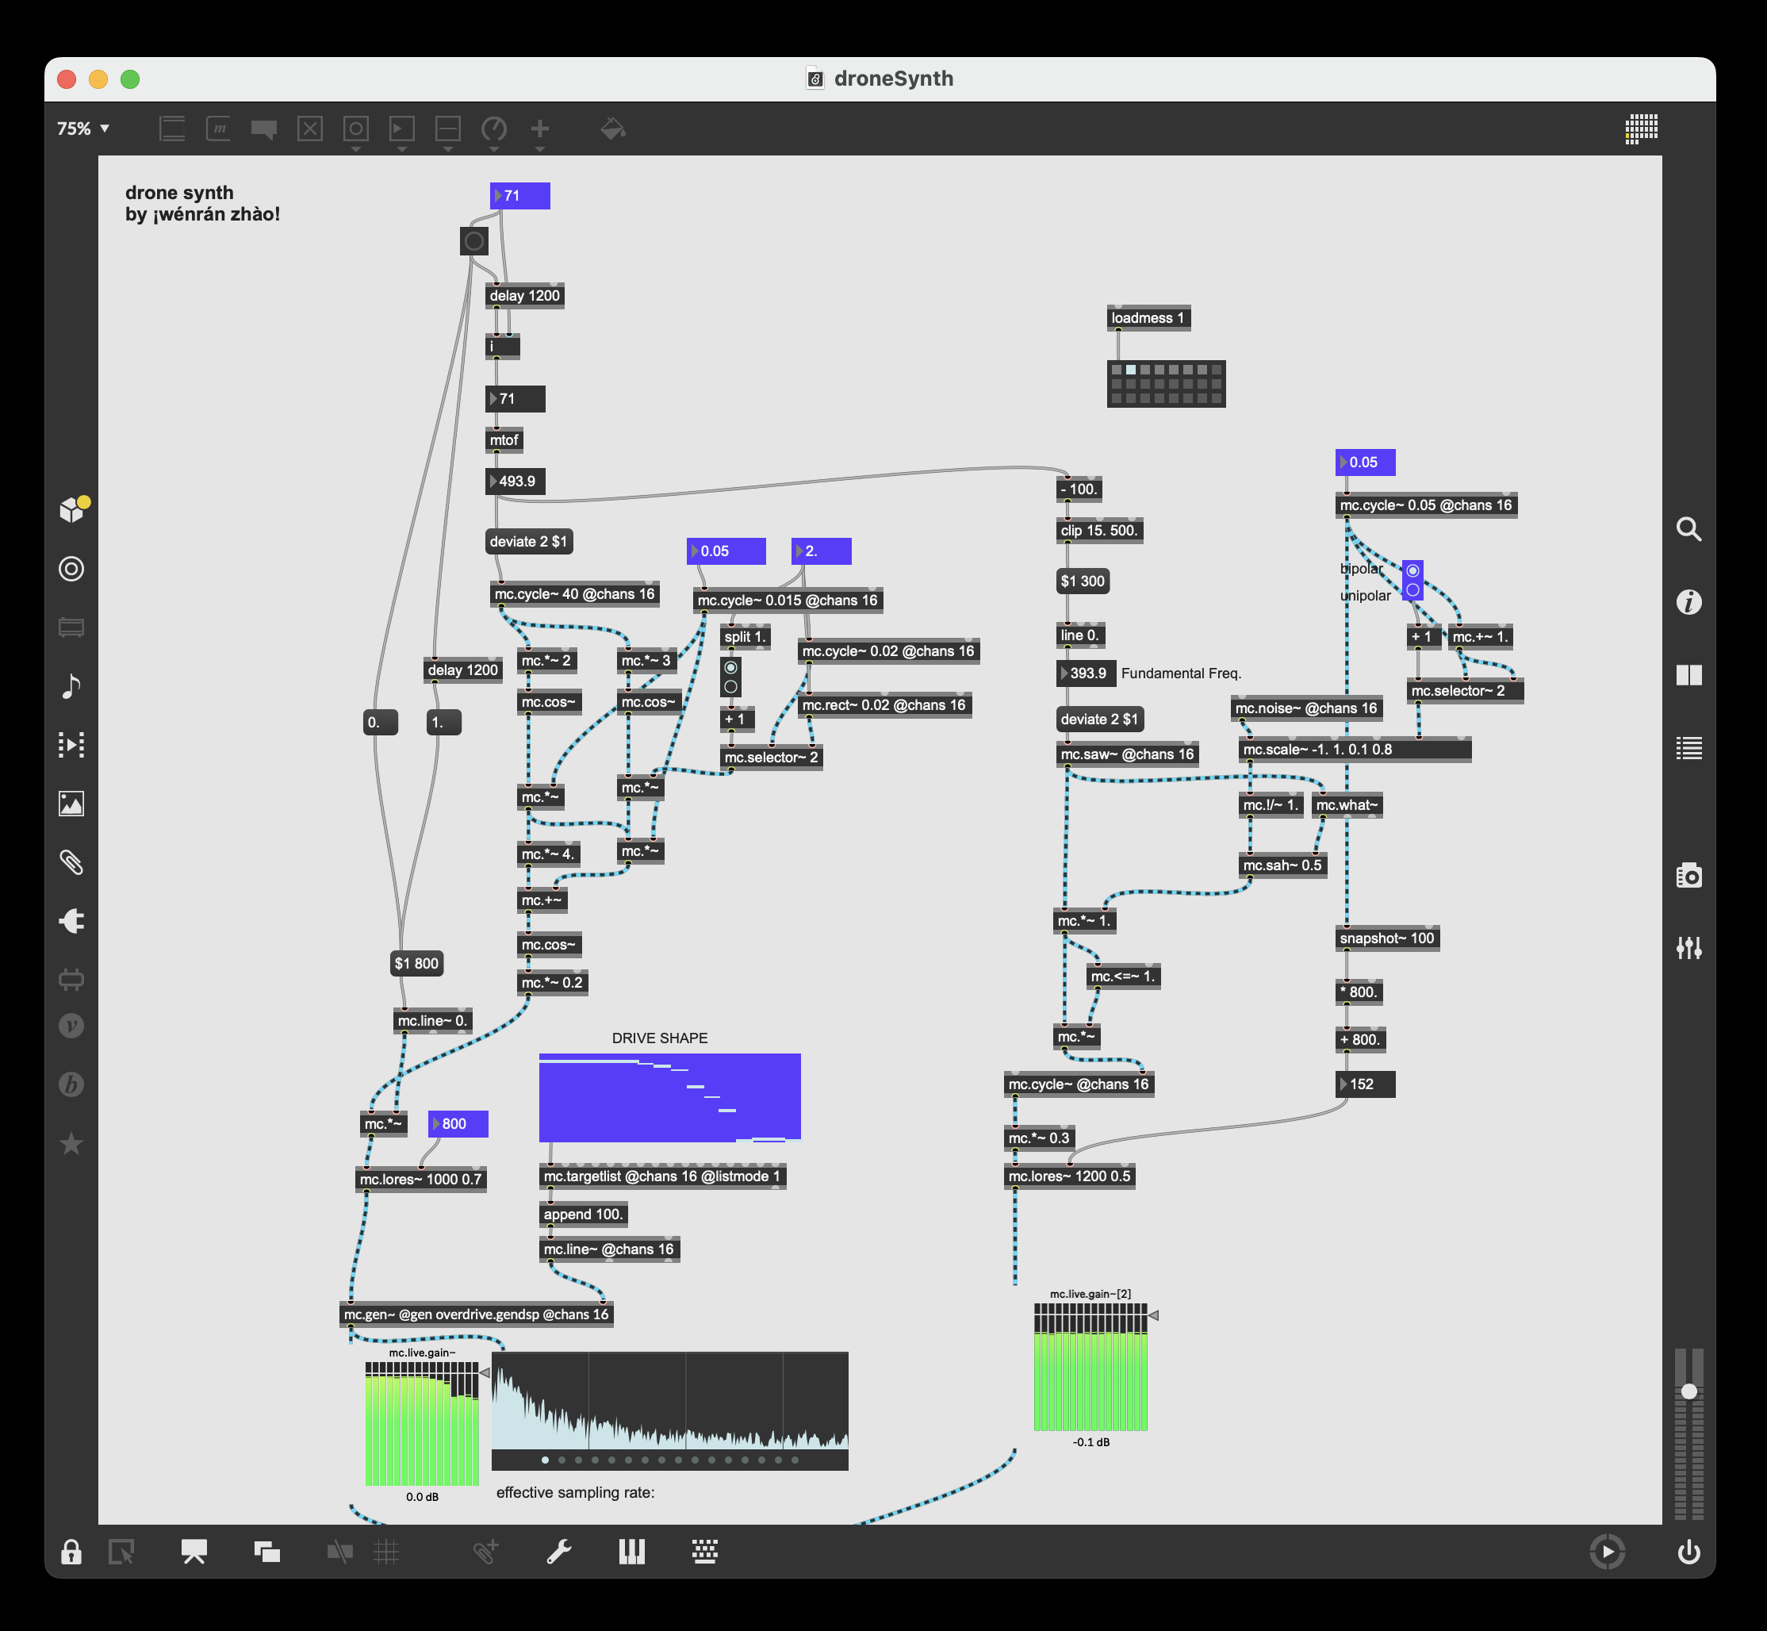Click the message box toolbar item
This screenshot has width=1767, height=1631.
click(x=218, y=129)
